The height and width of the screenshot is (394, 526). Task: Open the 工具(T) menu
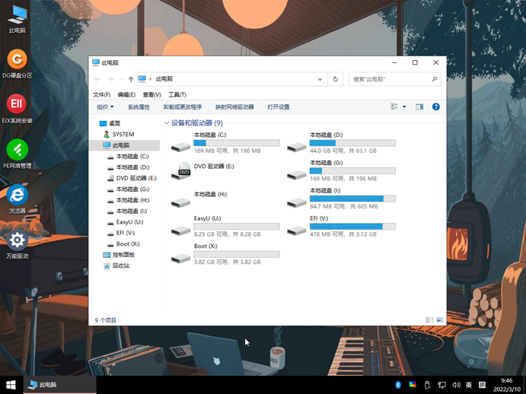tap(177, 95)
